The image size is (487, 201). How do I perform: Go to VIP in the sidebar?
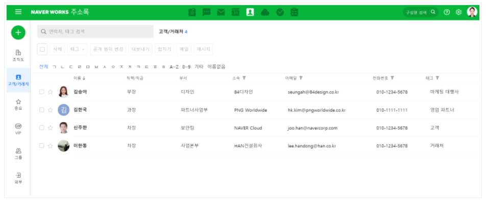18,129
